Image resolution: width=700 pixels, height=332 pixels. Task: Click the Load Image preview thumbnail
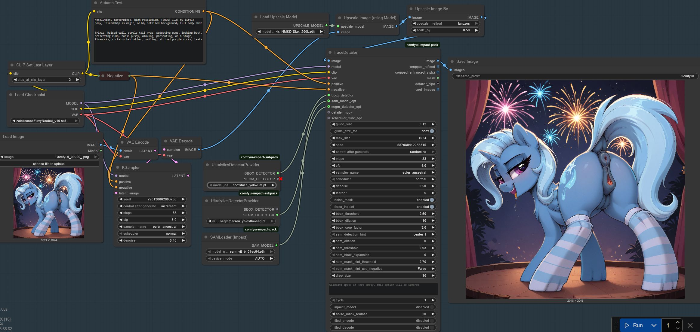[x=49, y=203]
